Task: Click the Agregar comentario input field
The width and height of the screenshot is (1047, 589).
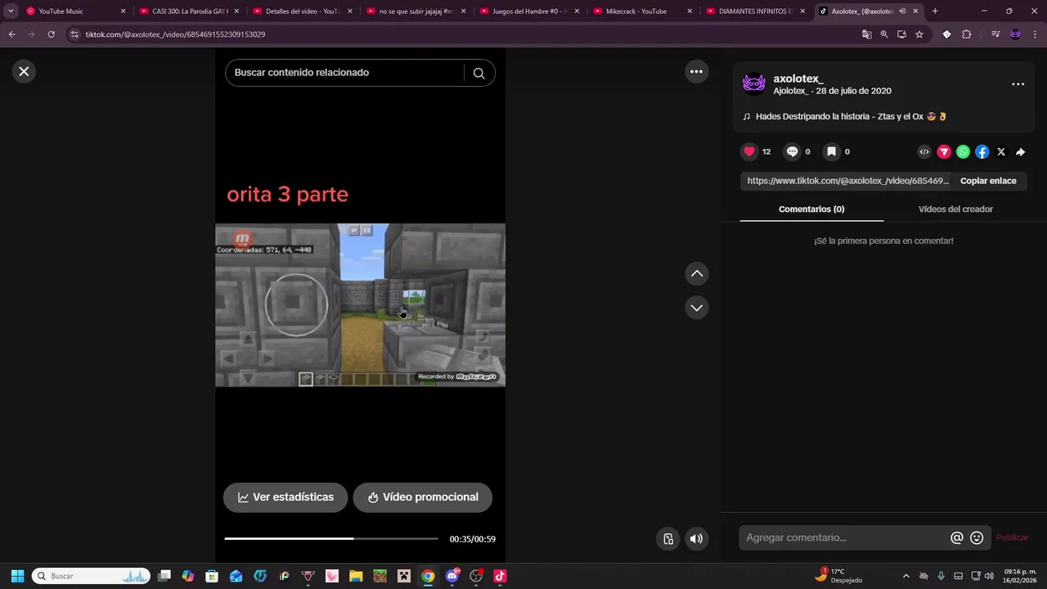Action: tap(844, 537)
